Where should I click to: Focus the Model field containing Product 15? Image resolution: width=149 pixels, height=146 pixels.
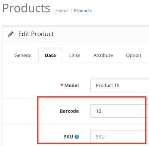[120, 85]
